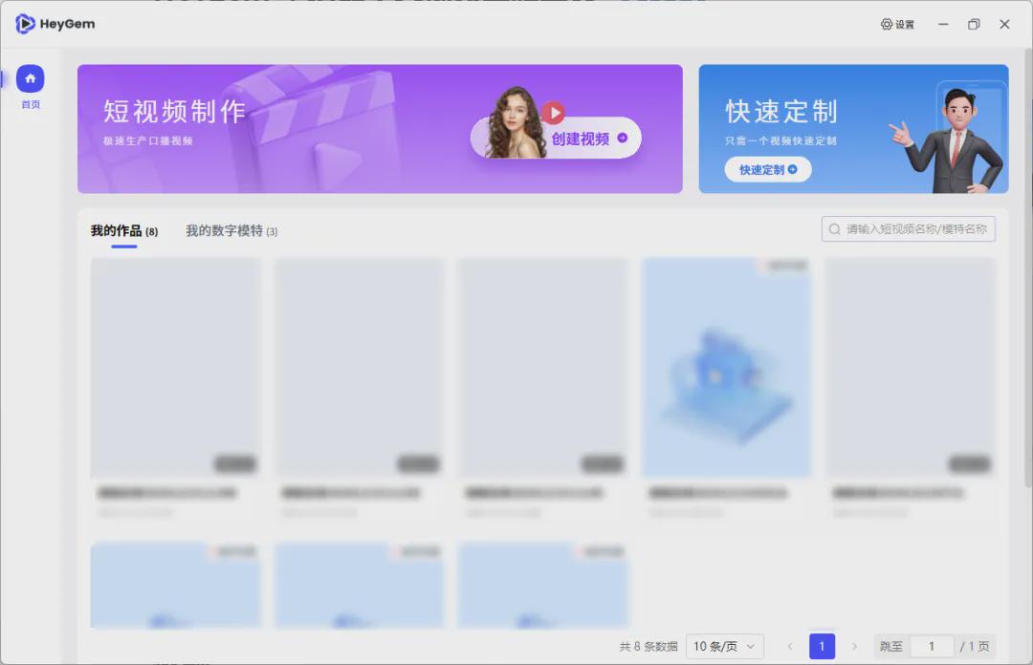Click the HeyGem logo icon

[24, 24]
